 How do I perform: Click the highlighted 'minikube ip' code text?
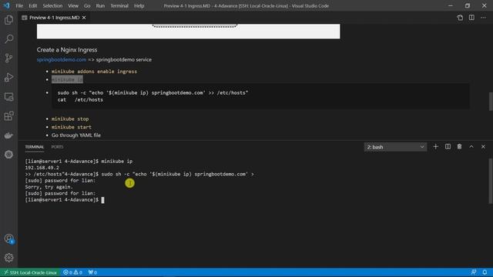pyautogui.click(x=67, y=80)
